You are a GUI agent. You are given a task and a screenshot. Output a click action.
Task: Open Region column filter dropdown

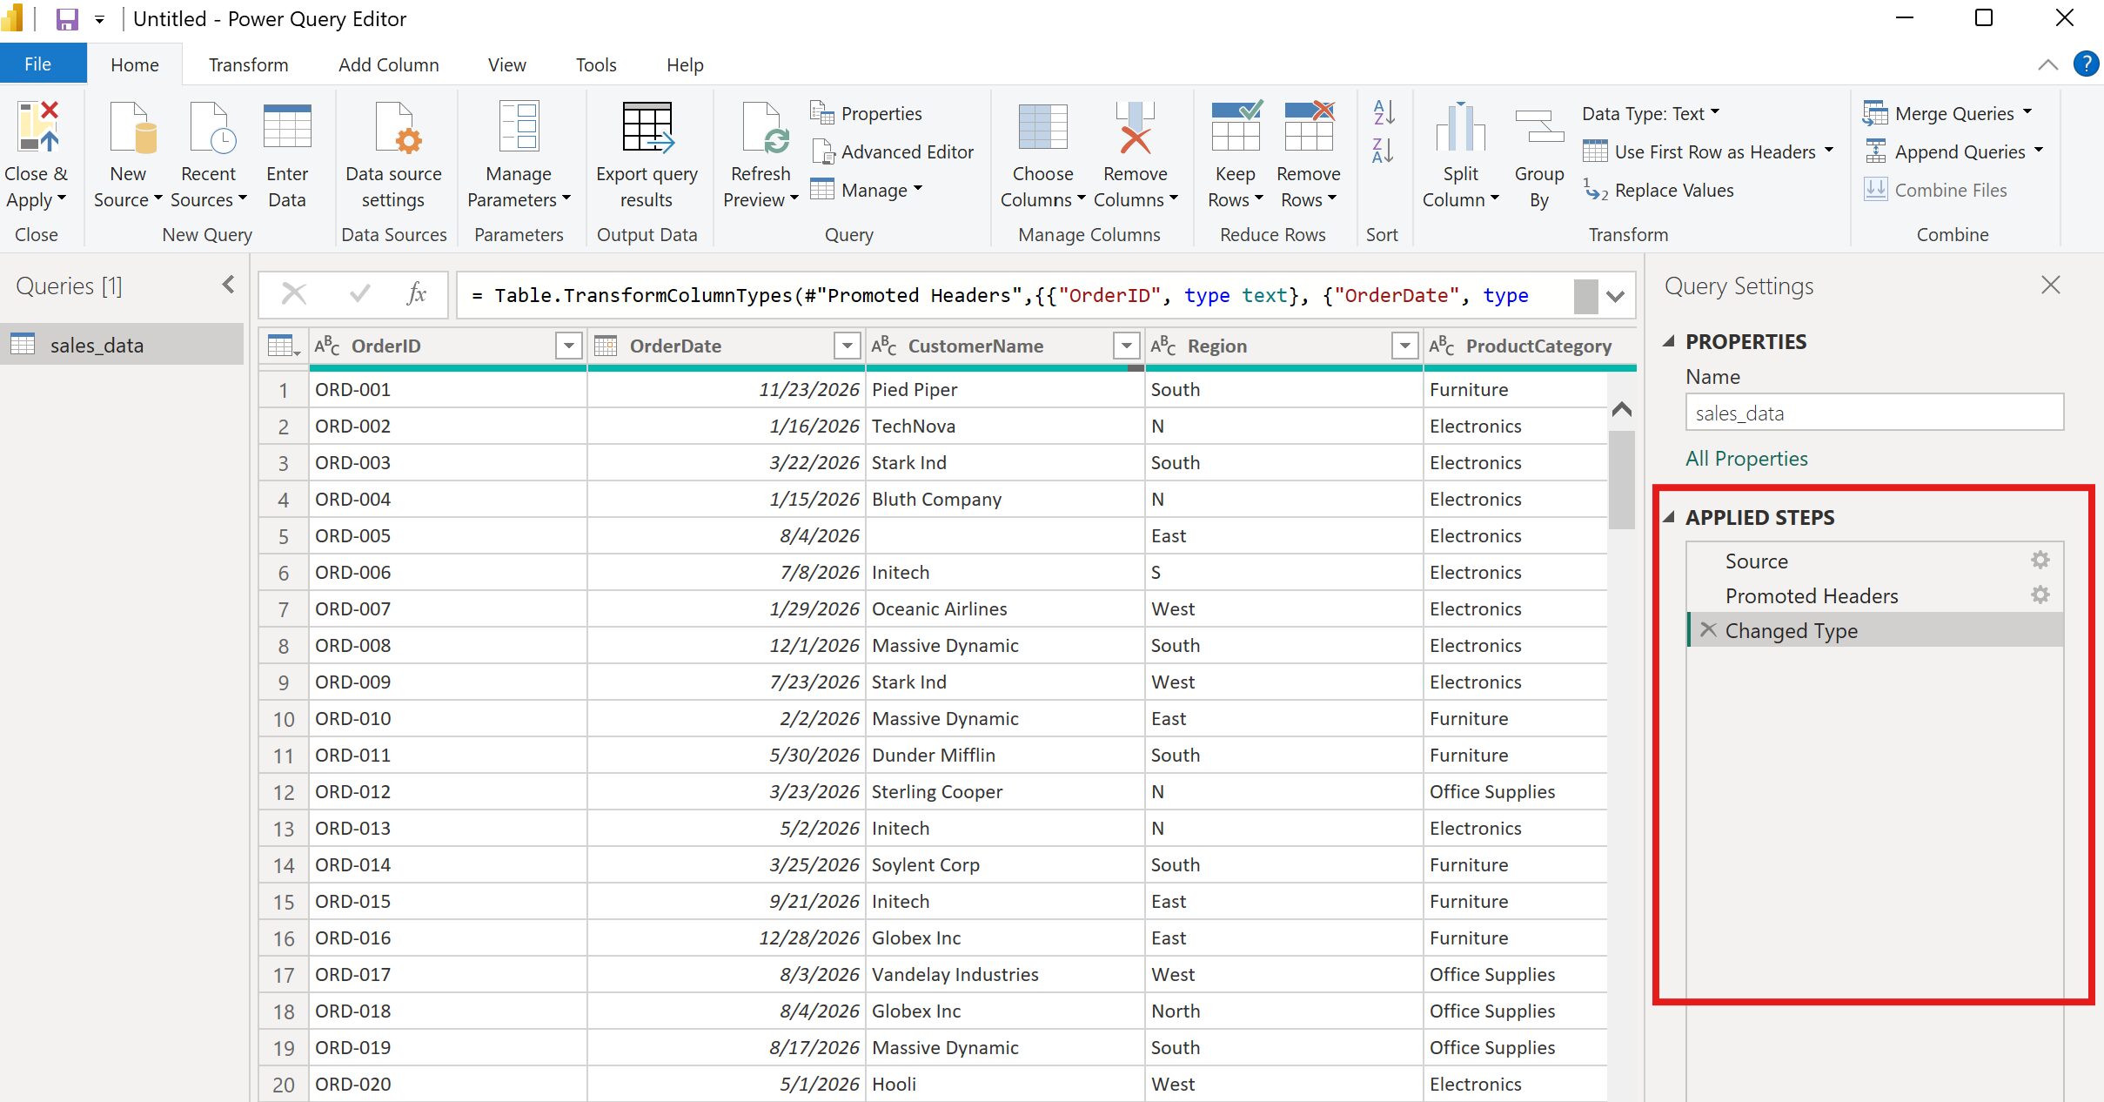[x=1404, y=346]
